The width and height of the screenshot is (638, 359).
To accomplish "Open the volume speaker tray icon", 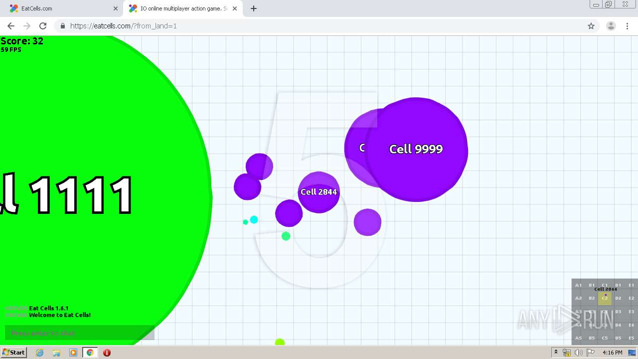I will point(578,353).
